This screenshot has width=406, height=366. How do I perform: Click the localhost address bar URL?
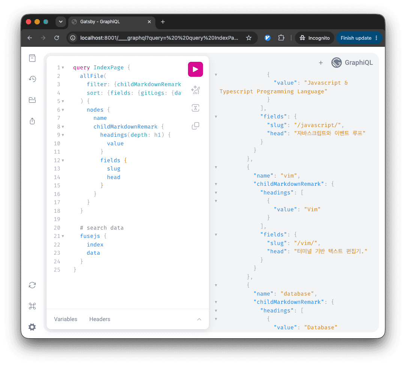[159, 38]
